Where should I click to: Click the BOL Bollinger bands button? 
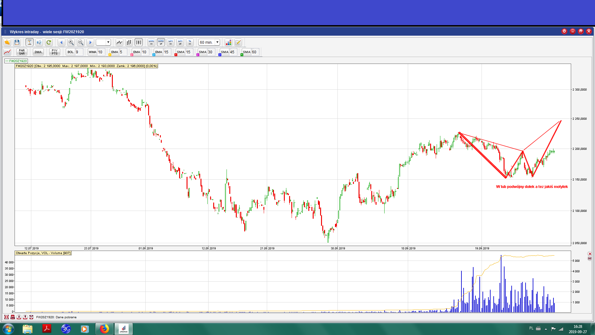coord(71,52)
